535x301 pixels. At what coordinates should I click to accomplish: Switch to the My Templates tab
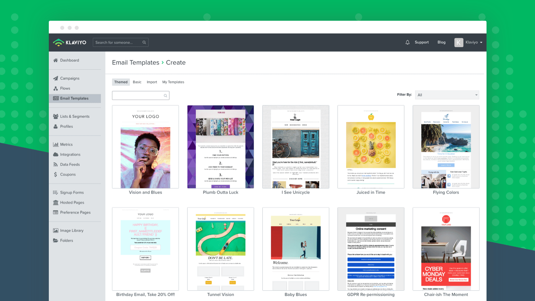[173, 82]
